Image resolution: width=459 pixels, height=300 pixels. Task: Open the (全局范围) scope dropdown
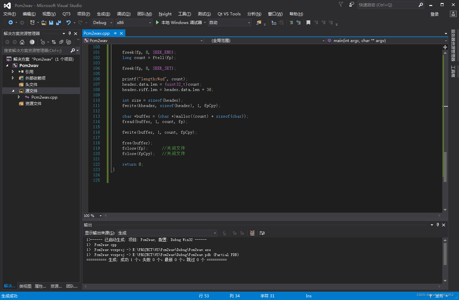[265, 41]
